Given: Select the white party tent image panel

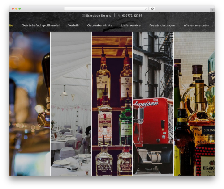Looking at the screenshot, I should pos(71,104).
